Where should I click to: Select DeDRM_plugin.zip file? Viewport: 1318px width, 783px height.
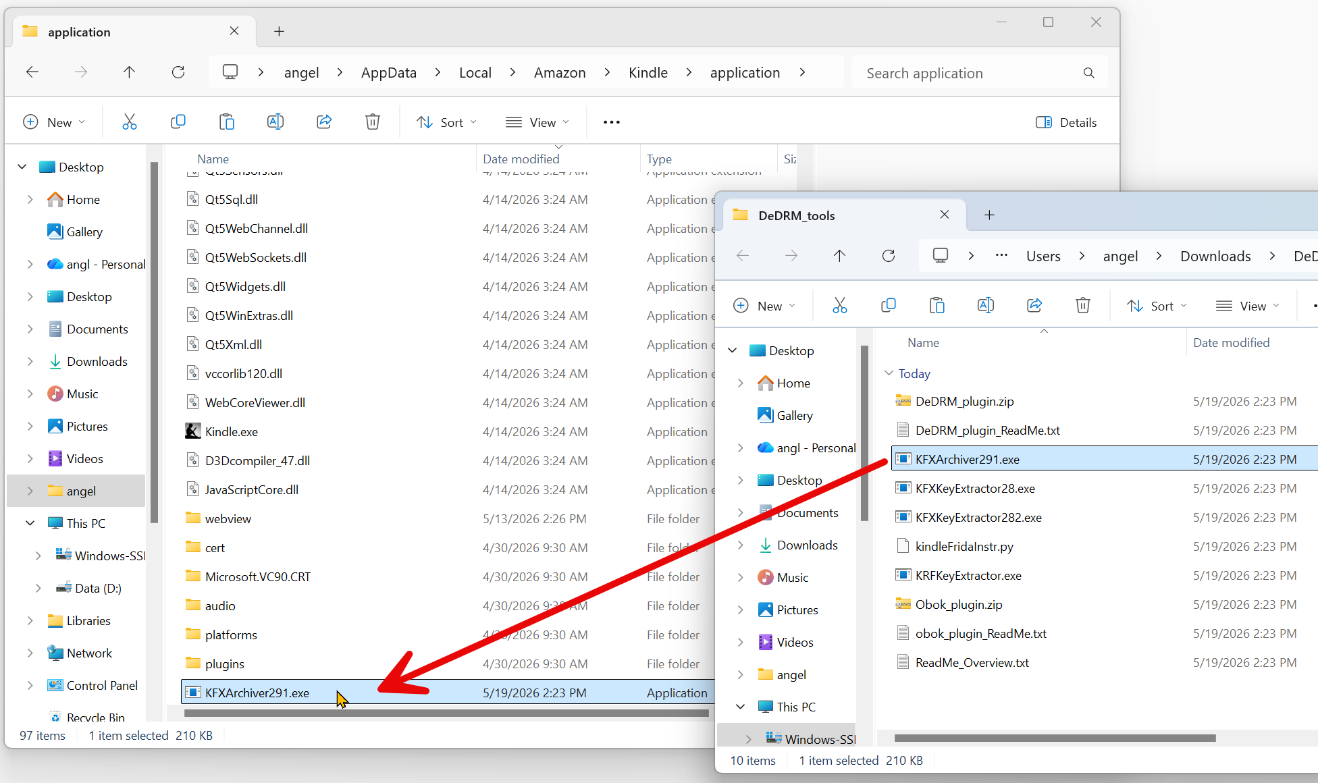click(964, 401)
